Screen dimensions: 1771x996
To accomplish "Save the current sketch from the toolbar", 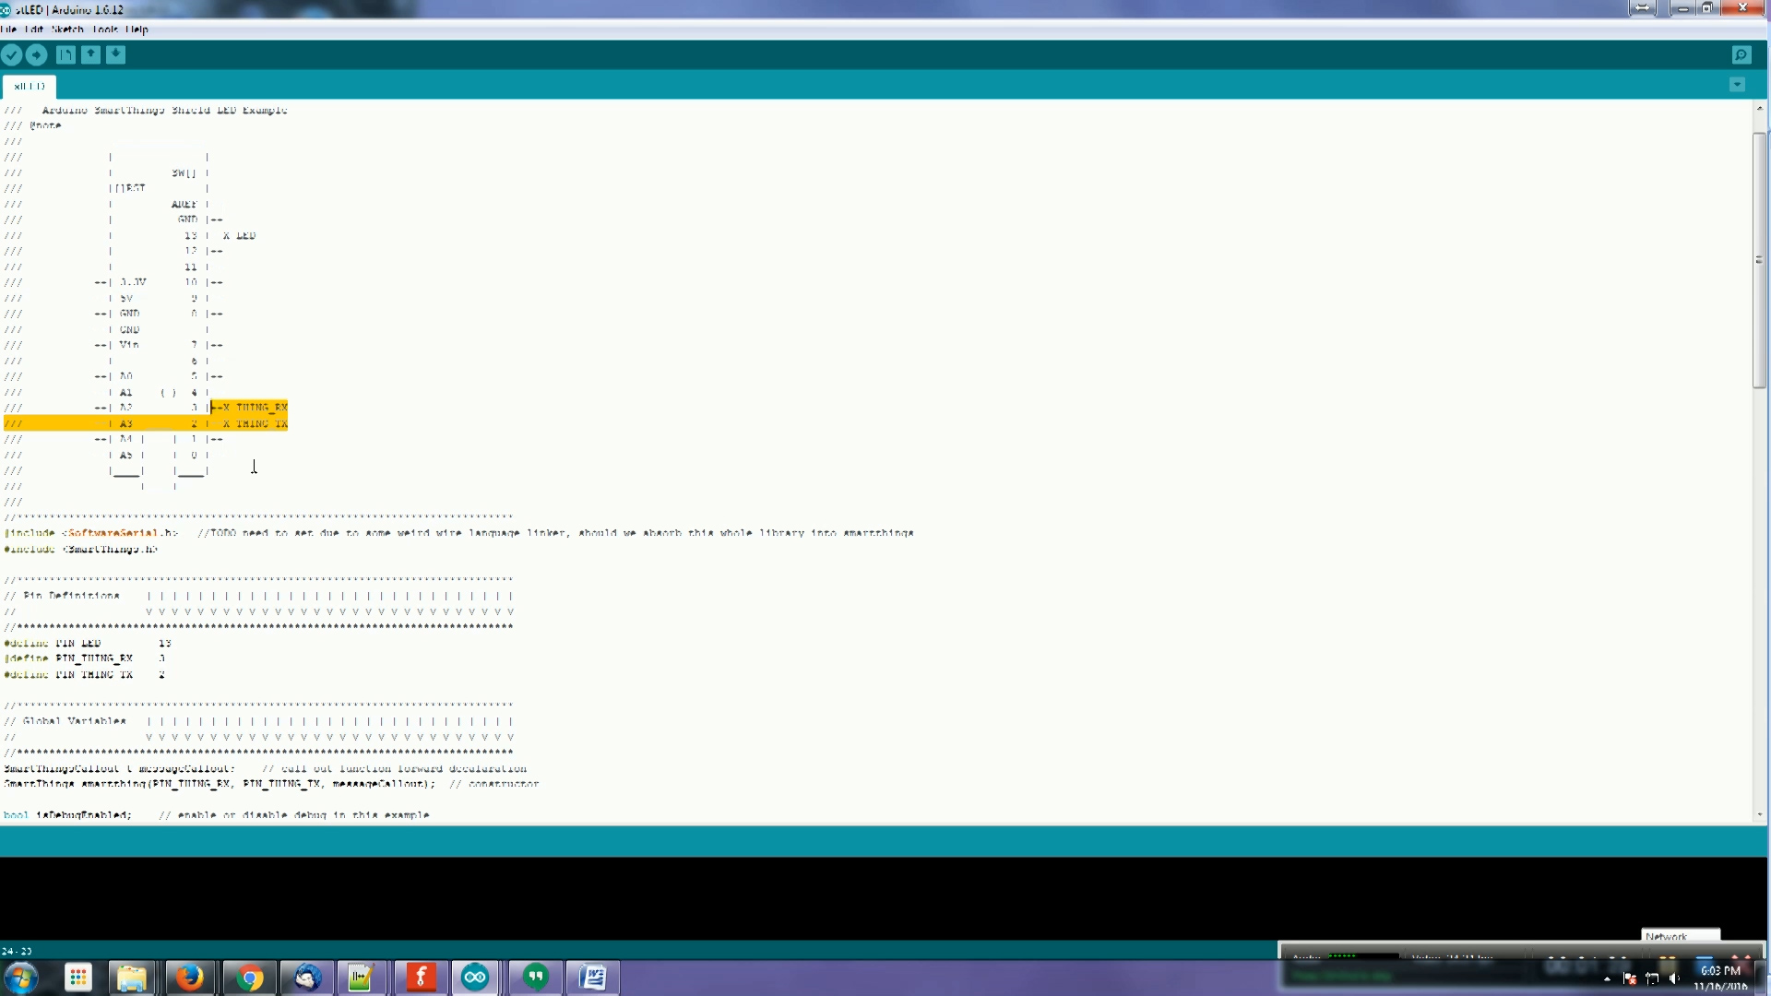I will (x=115, y=55).
